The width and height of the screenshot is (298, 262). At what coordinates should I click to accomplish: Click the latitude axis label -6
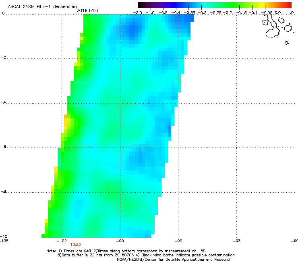(3, 147)
